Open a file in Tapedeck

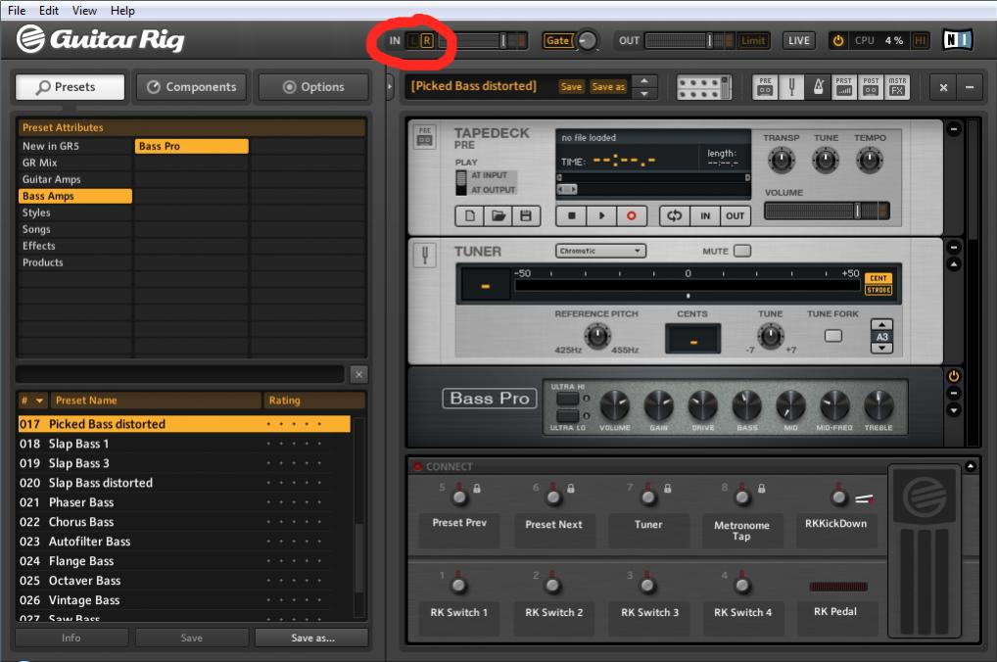(498, 215)
